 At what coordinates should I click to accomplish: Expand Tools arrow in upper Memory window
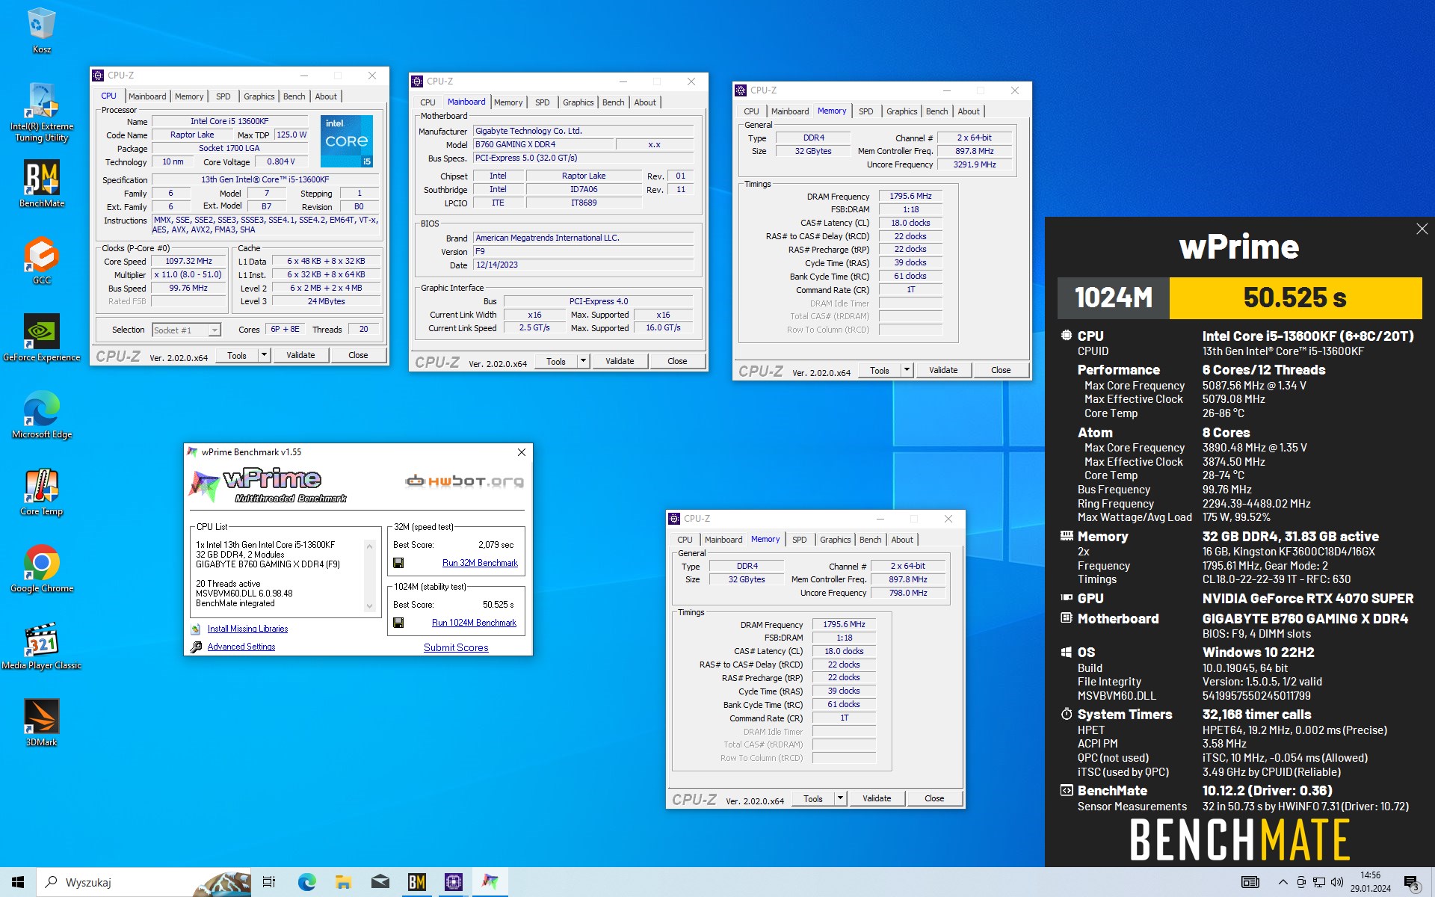pos(907,370)
